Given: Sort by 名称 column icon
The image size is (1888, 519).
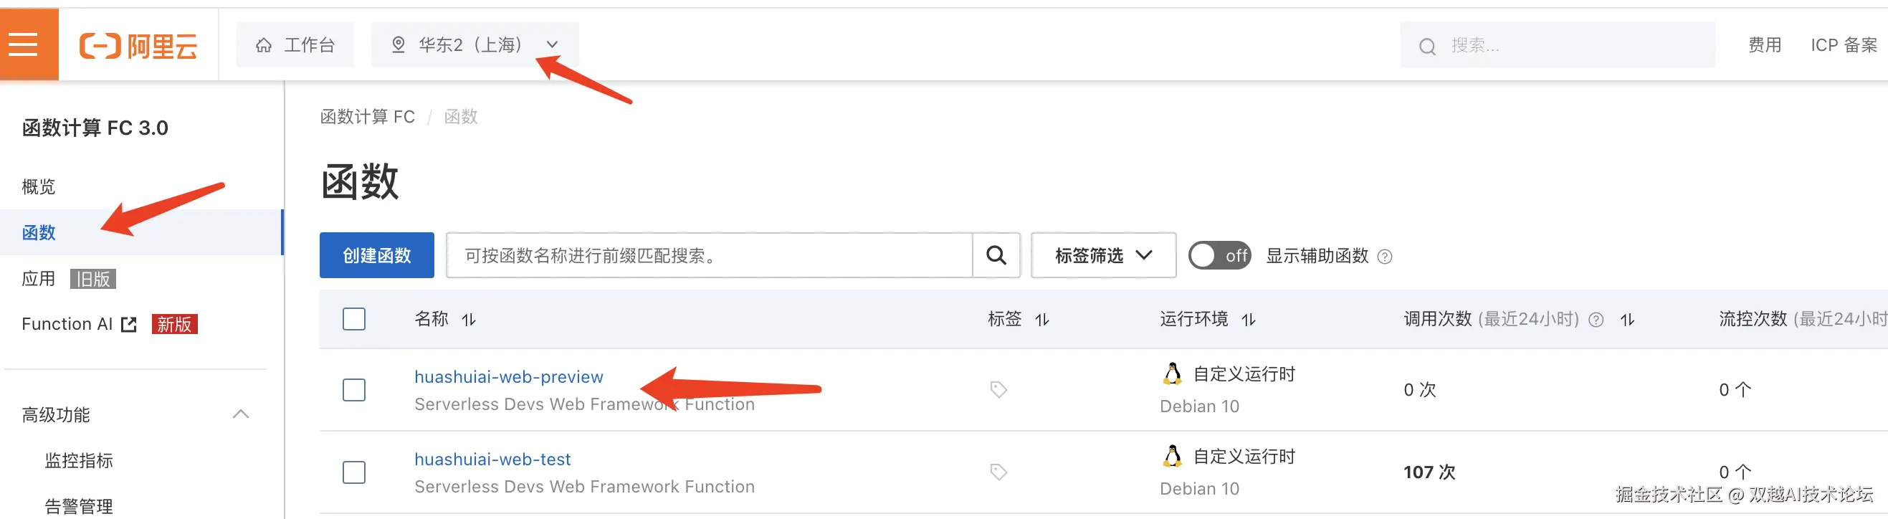Looking at the screenshot, I should (x=468, y=320).
